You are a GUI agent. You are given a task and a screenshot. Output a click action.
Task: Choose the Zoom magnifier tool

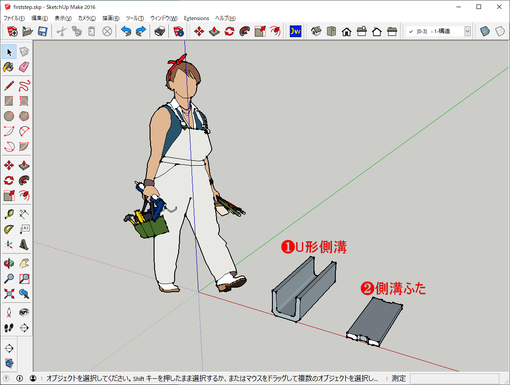coord(9,279)
